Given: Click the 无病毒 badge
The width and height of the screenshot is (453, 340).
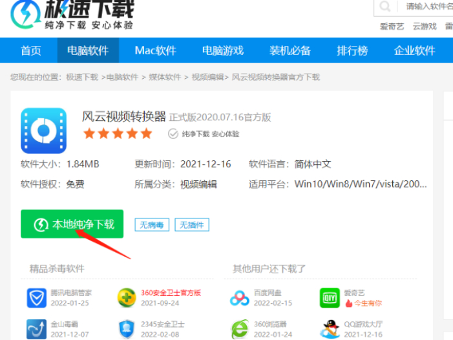Looking at the screenshot, I should pyautogui.click(x=152, y=225).
